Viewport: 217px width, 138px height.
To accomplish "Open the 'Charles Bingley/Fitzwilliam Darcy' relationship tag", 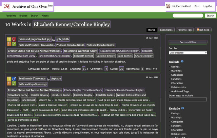I will point(83,90).
